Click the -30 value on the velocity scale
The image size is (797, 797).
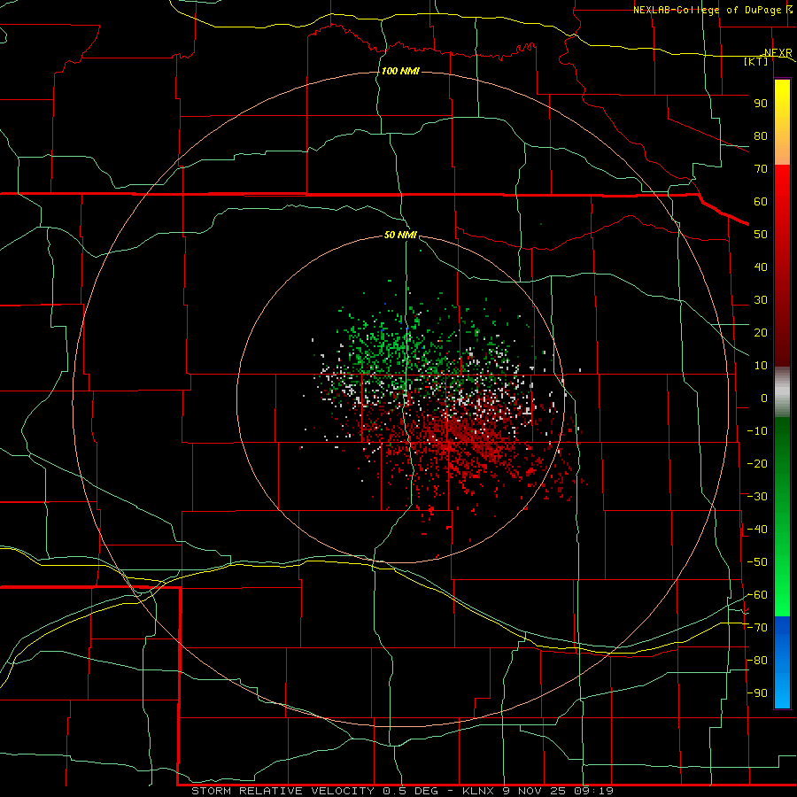(x=757, y=497)
